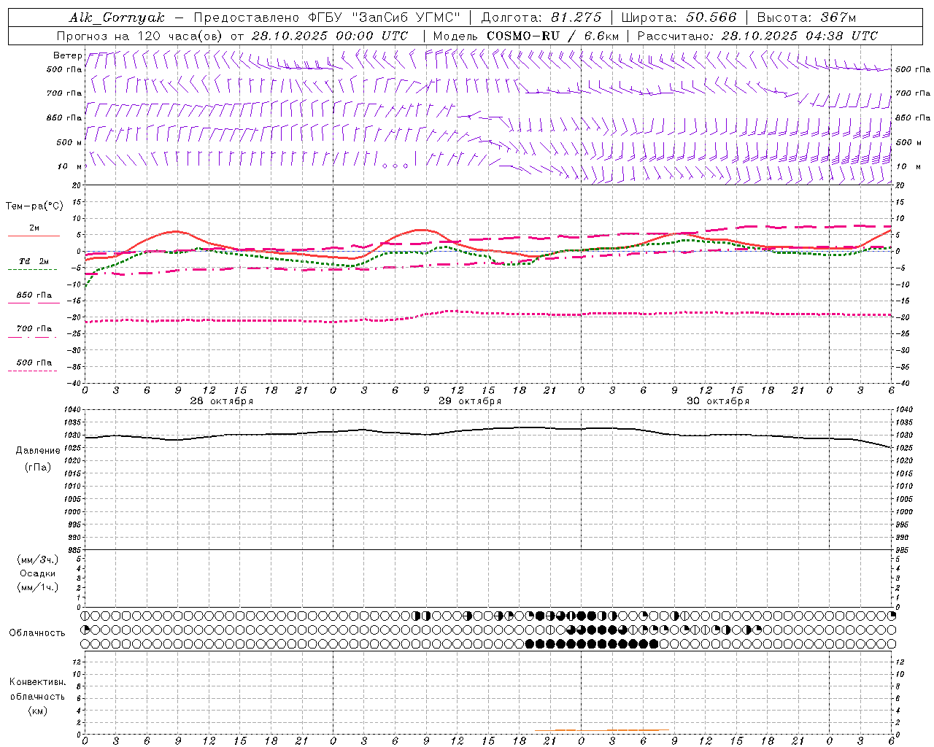Click the (км) unit label for convective cloud
Image resolution: width=934 pixels, height=747 pixels.
pos(38,711)
